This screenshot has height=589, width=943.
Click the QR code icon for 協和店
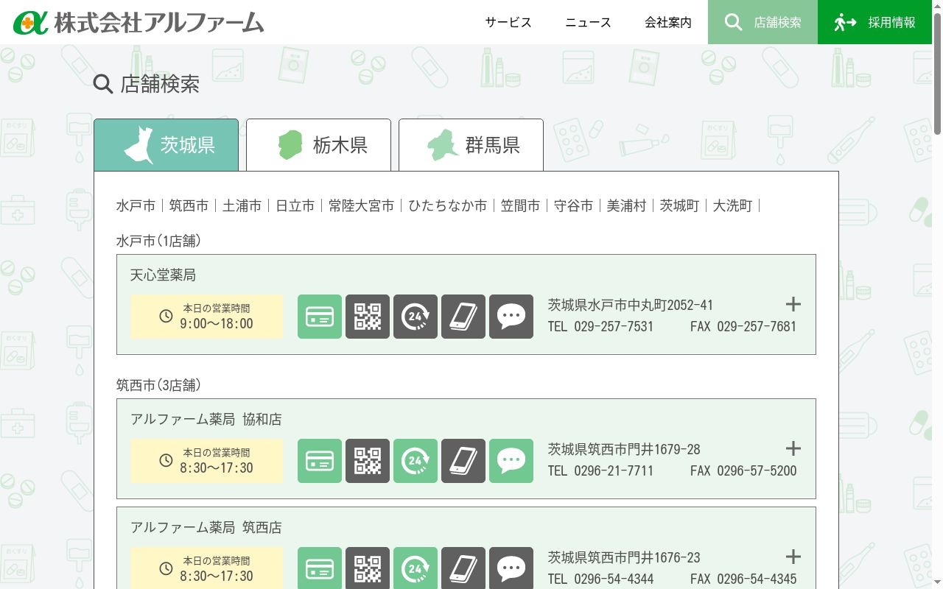coord(368,461)
